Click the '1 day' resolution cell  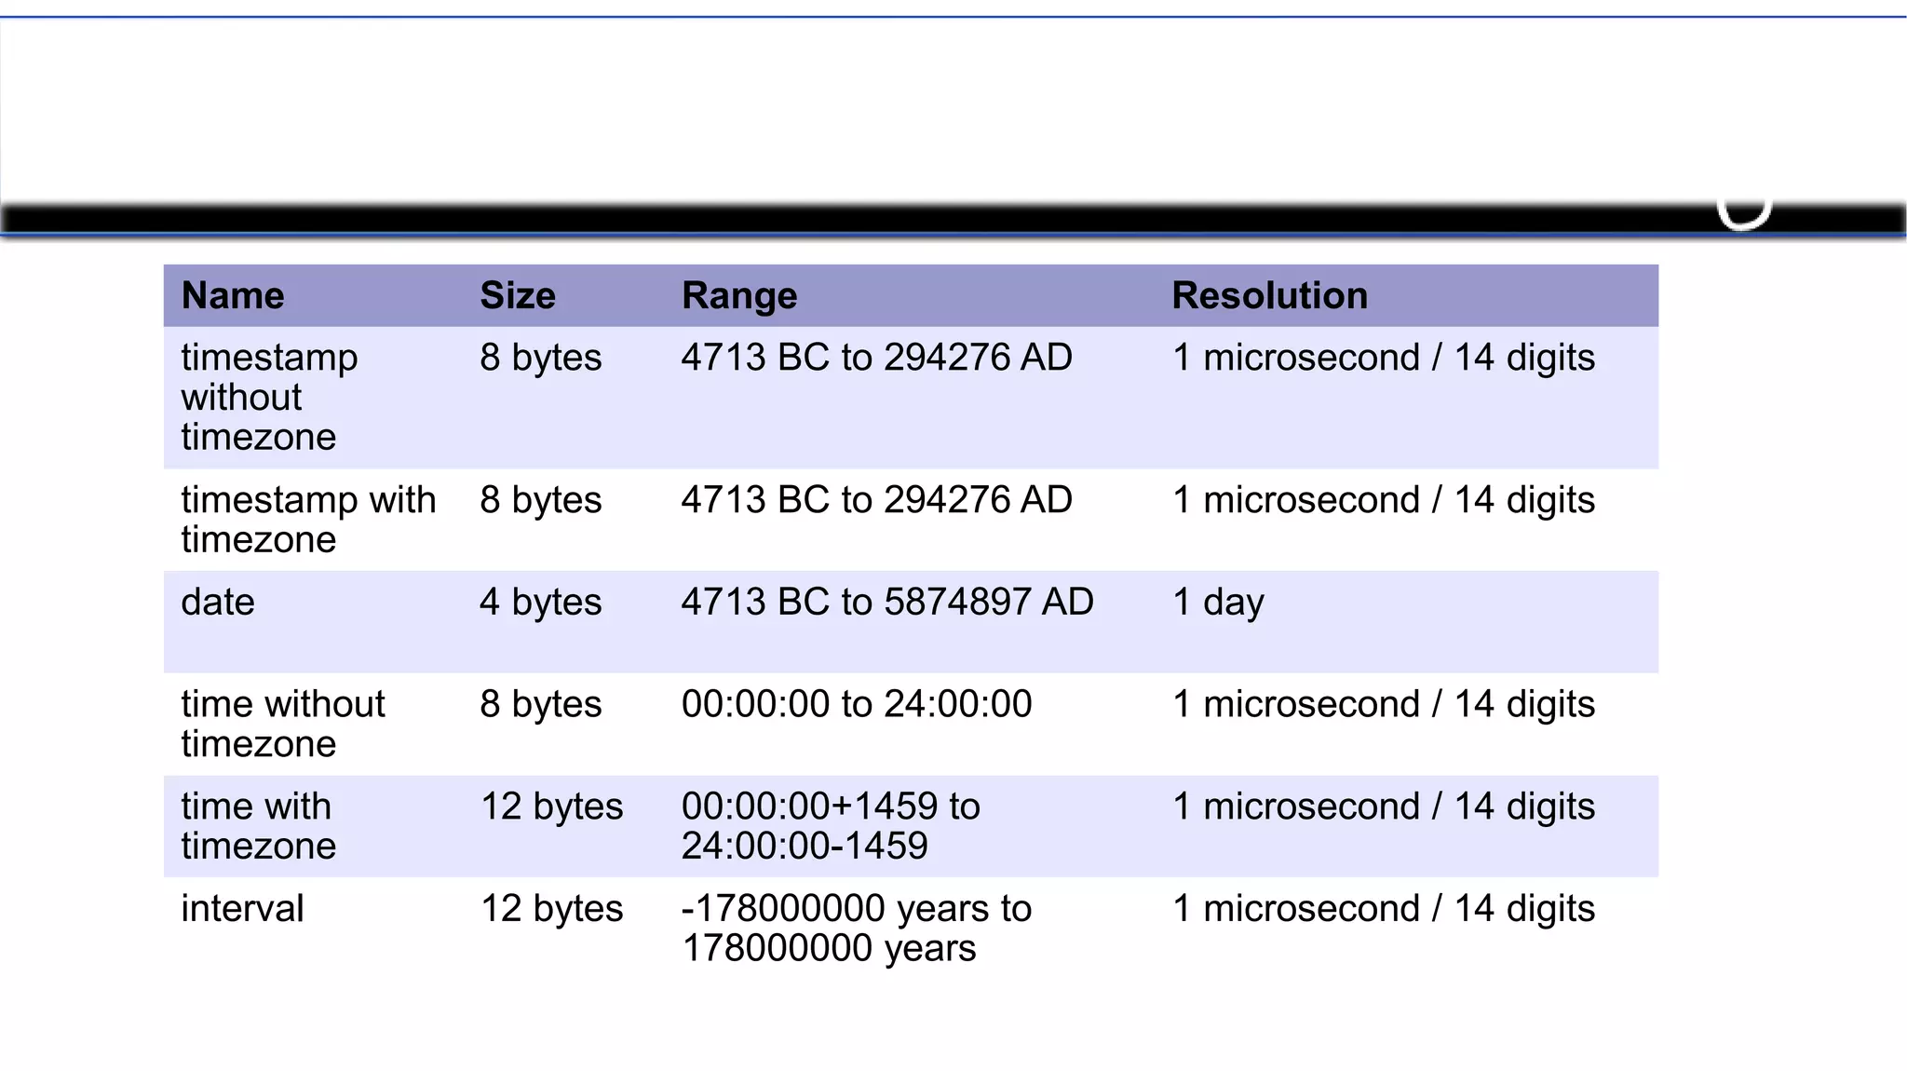[1218, 602]
